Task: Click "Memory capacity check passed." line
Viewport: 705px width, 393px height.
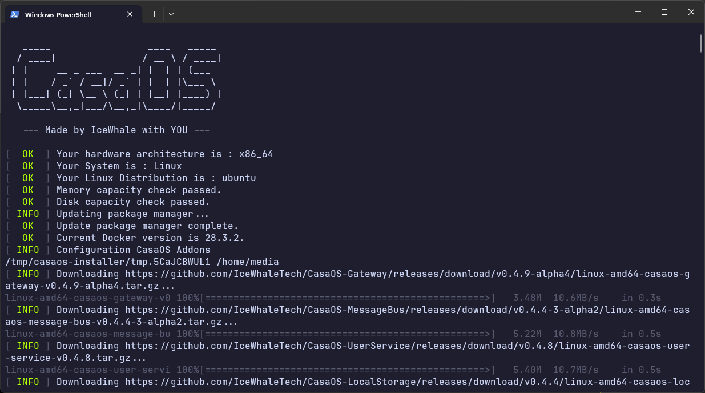Action: (139, 190)
